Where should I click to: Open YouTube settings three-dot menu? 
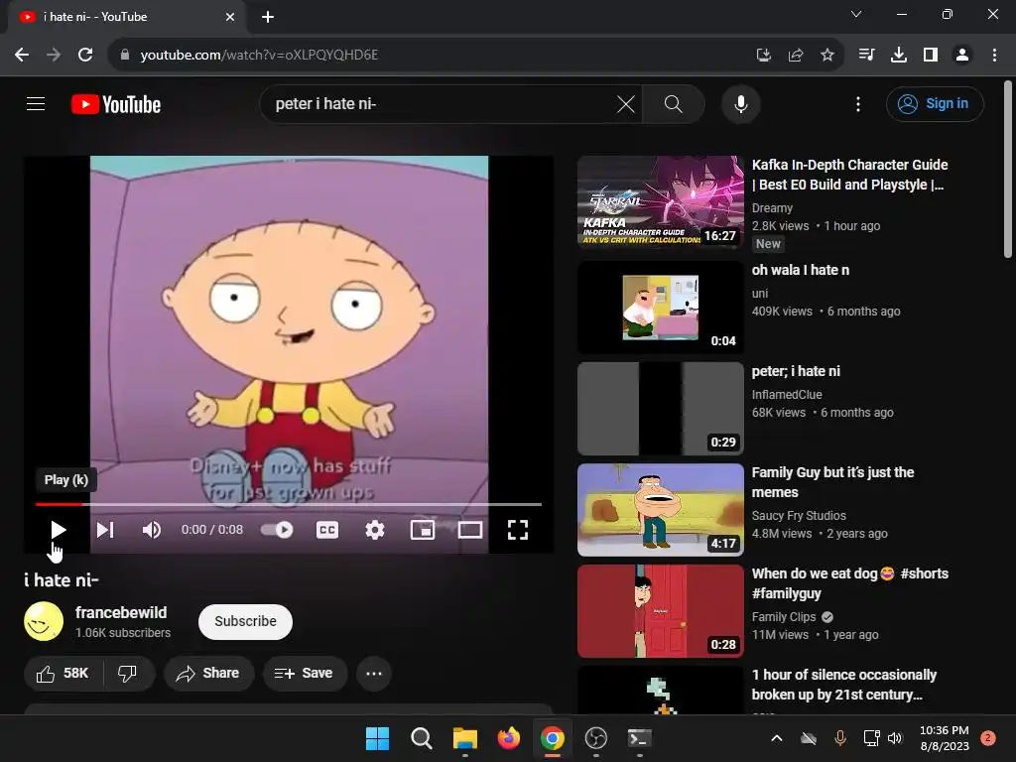(858, 103)
